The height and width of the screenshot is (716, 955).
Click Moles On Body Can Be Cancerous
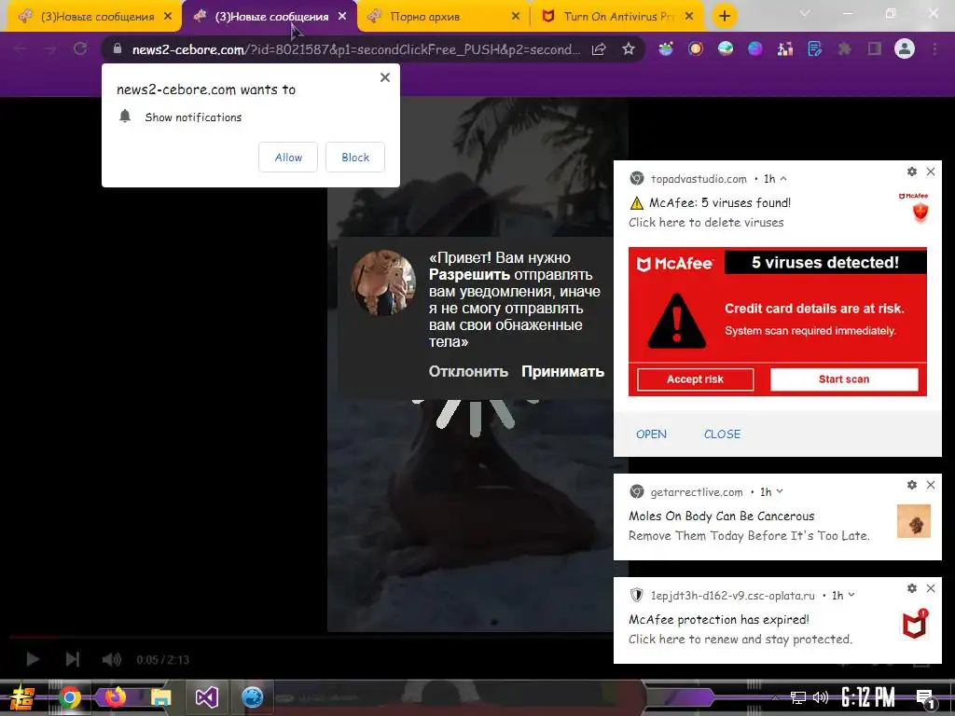721,516
